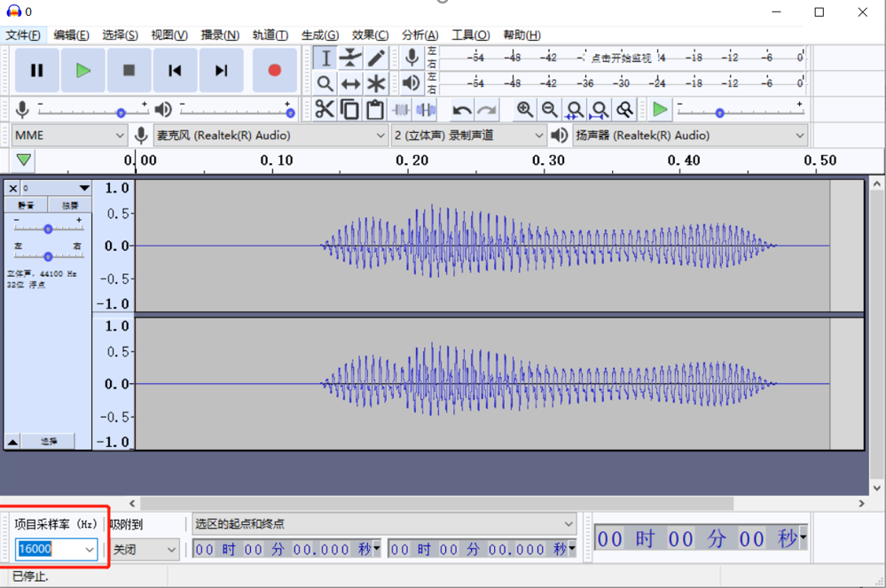Screen dimensions: 886x588
Task: Open the MME audio host dropdown
Action: pos(69,136)
